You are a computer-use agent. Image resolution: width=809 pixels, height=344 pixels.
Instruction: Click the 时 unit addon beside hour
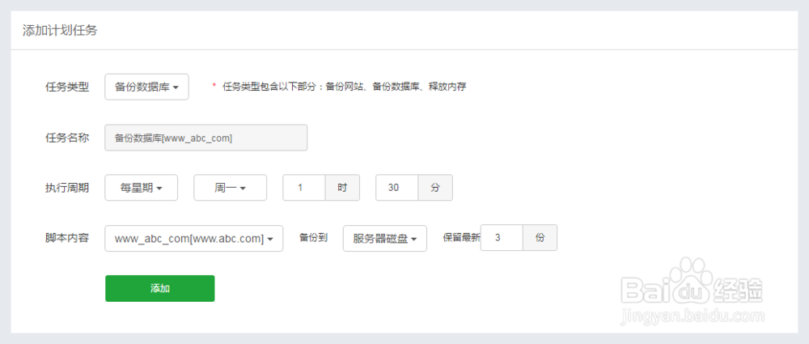coord(342,188)
